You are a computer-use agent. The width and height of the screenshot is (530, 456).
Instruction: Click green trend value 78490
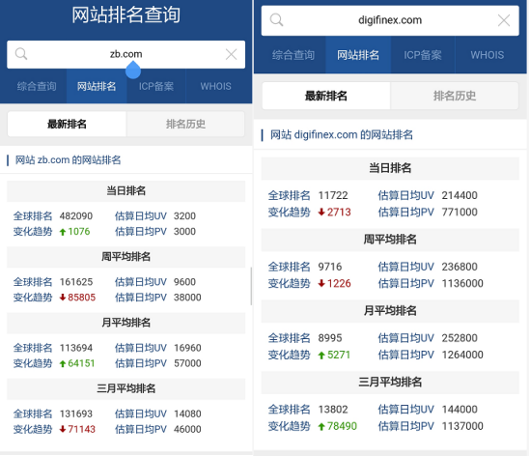[x=342, y=426]
